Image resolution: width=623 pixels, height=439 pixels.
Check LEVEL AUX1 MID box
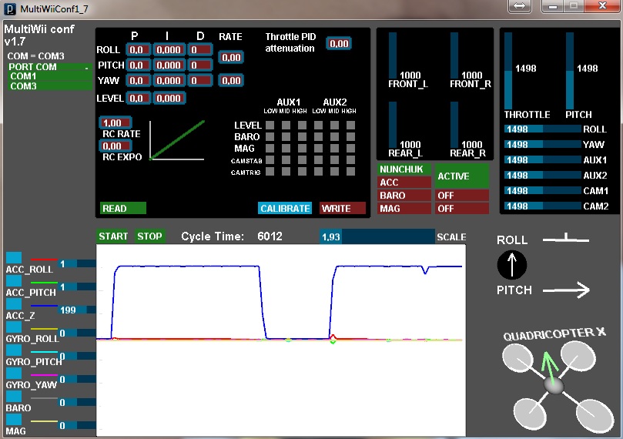coord(286,125)
